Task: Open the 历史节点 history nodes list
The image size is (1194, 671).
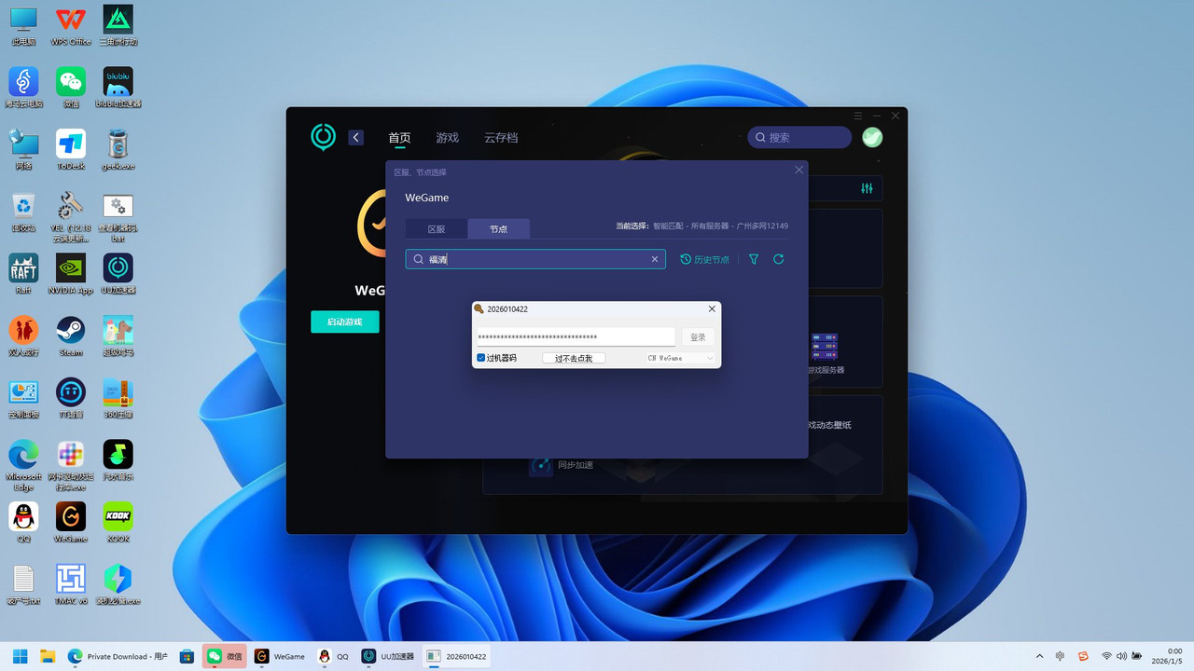Action: [x=704, y=259]
